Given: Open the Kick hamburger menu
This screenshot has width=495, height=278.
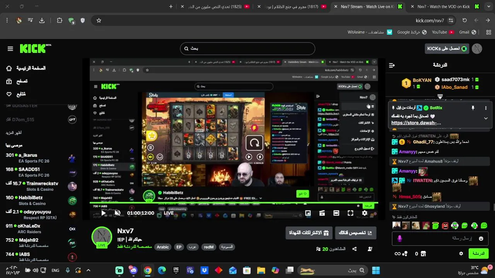Looking at the screenshot, I should (10, 49).
